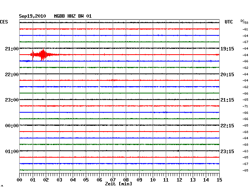This screenshot has width=250, height=190.
Task: Click minute tick label 10
Action: (x=153, y=180)
